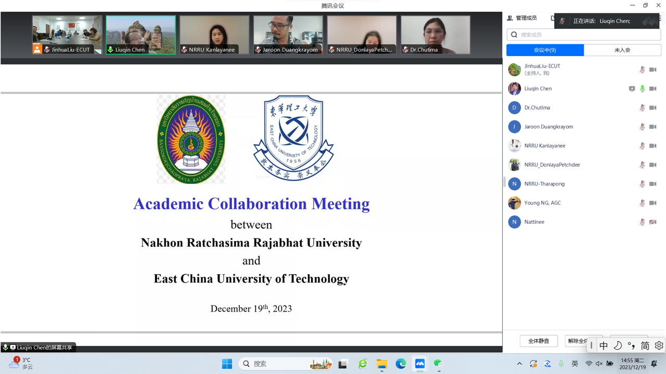Open the Windows Start menu
Screen dimensions: 666x374
pyautogui.click(x=227, y=364)
